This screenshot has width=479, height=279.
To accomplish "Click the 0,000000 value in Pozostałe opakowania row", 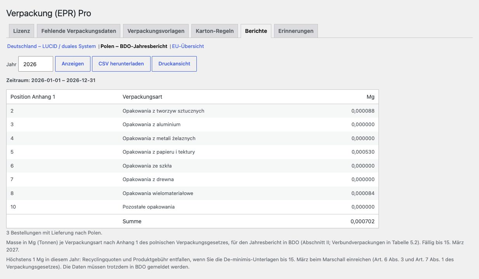I will point(363,207).
